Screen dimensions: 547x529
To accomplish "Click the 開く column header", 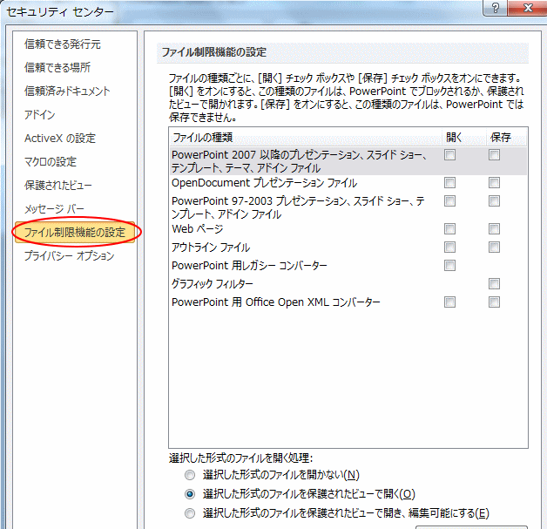I will [464, 138].
